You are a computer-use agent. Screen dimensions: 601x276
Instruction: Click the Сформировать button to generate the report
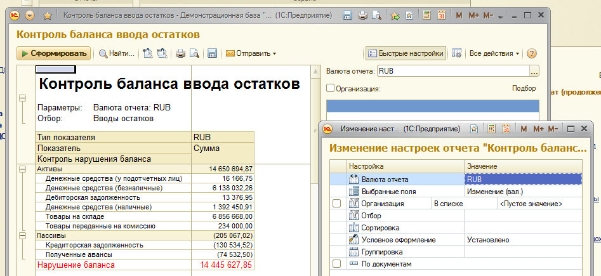(x=53, y=54)
